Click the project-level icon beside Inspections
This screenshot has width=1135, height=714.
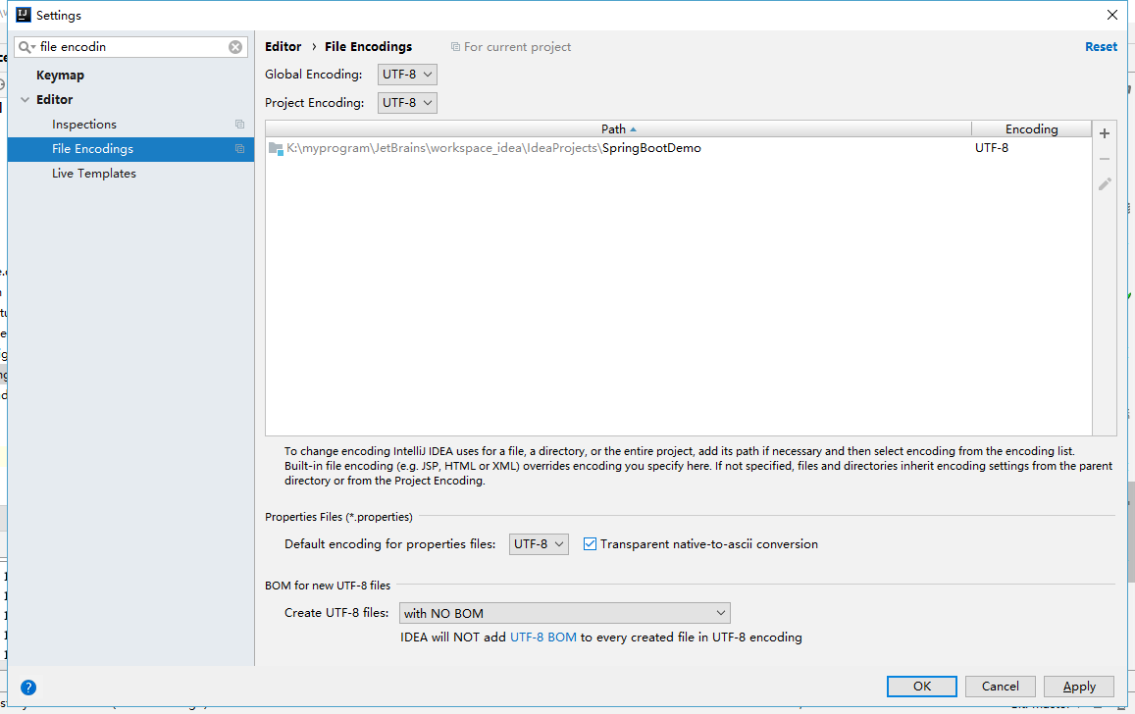coord(239,125)
